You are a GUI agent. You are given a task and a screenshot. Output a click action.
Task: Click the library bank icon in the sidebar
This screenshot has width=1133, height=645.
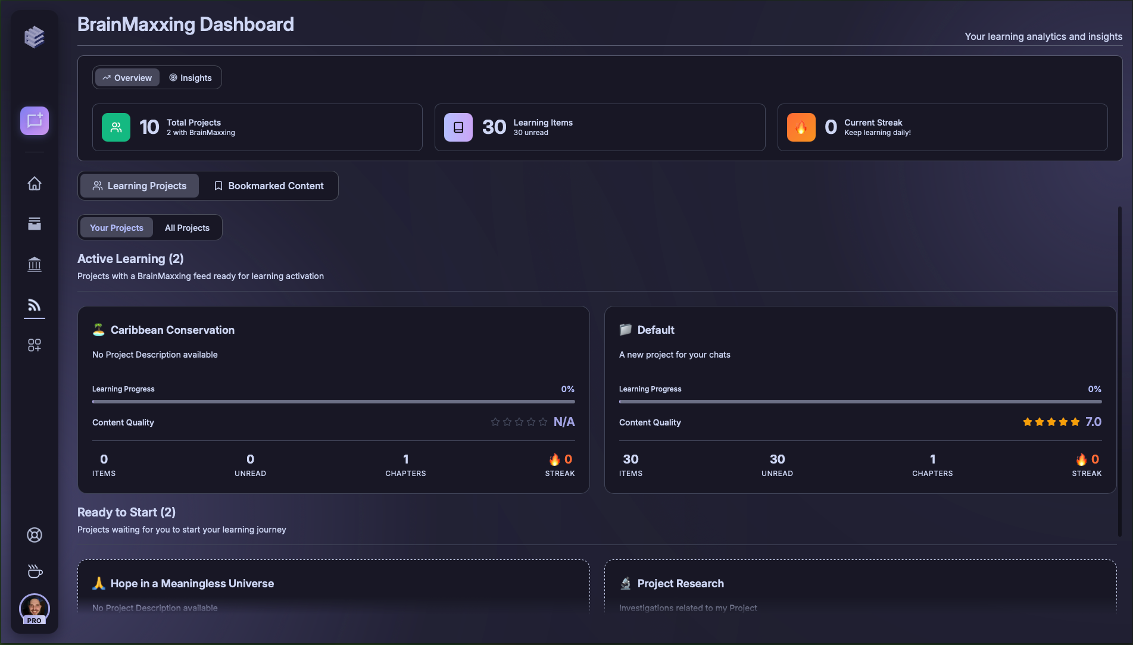(34, 264)
